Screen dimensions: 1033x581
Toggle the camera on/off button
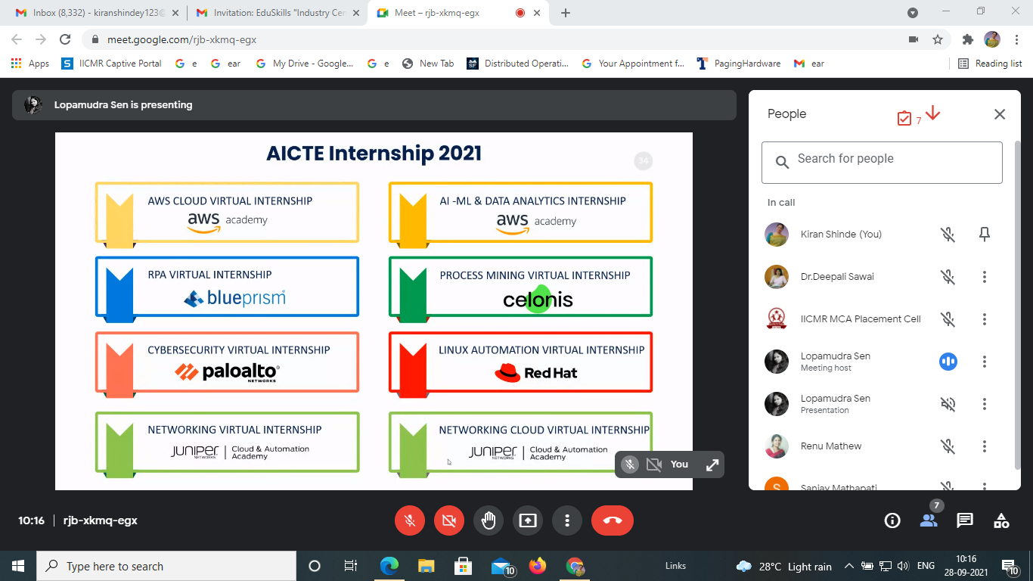(449, 520)
